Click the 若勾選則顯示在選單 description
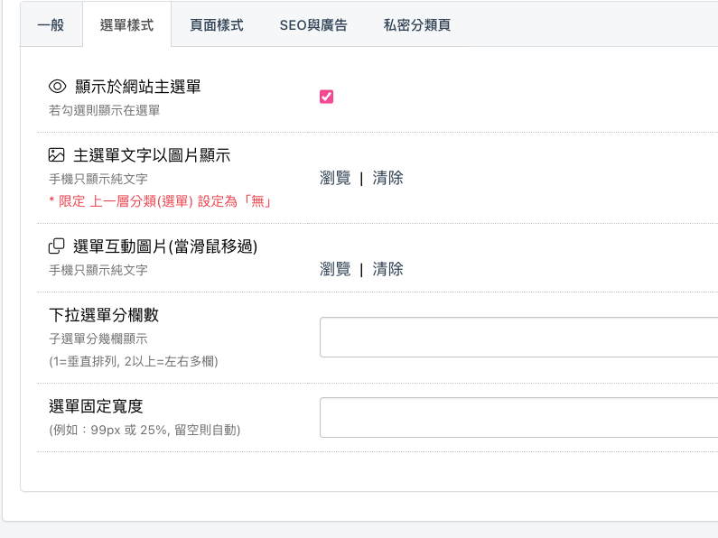This screenshot has height=538, width=718. coord(105,110)
